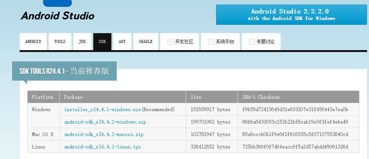Image resolution: width=369 pixels, height=159 pixels.
Task: Select the Mac OS X platform cell
Action: coord(43,135)
